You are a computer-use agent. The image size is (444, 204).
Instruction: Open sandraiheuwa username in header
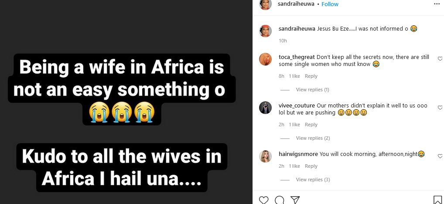tap(297, 4)
